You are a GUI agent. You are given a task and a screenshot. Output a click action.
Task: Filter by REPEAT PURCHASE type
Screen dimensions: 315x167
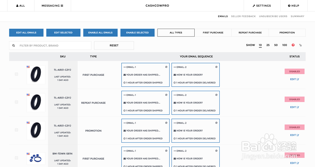tap(250, 32)
